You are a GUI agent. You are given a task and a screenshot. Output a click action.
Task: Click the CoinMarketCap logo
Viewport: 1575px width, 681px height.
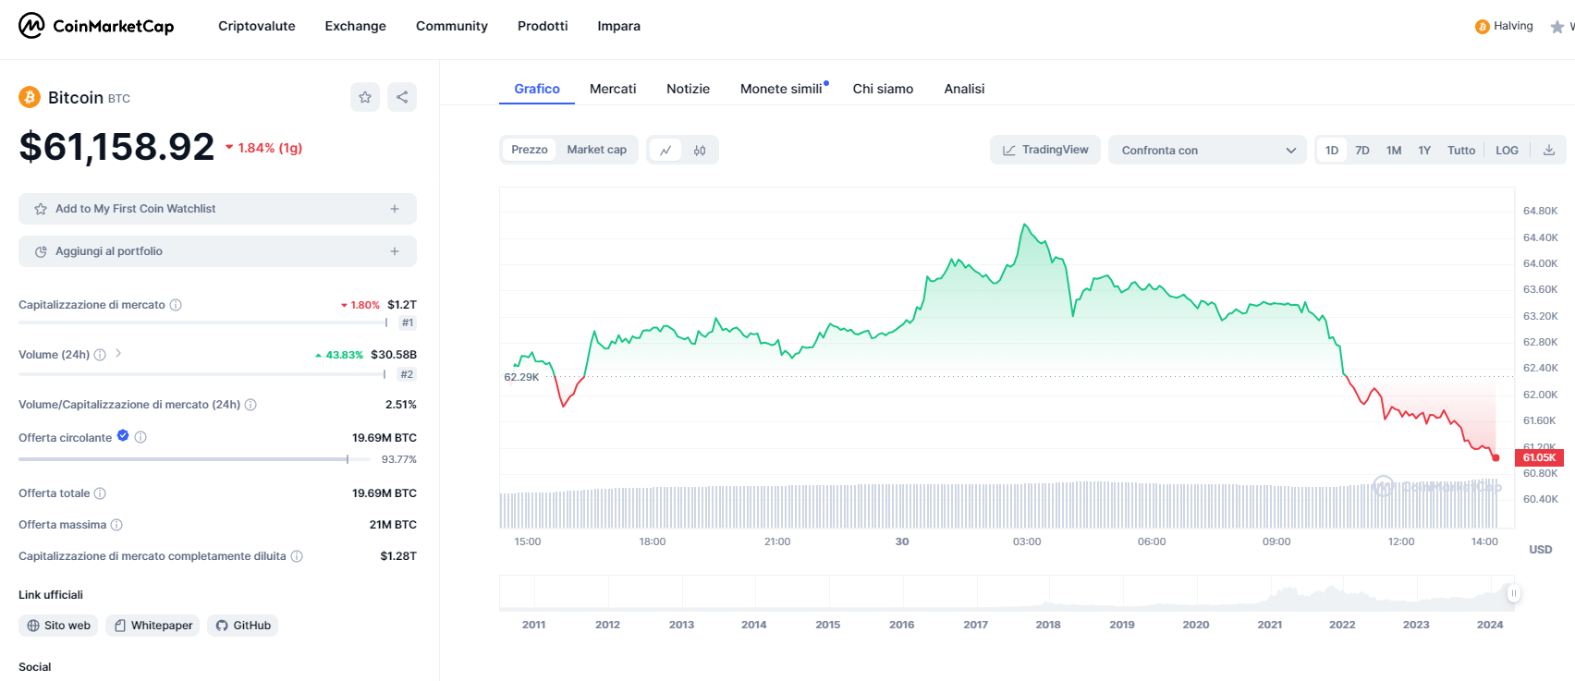tap(96, 26)
